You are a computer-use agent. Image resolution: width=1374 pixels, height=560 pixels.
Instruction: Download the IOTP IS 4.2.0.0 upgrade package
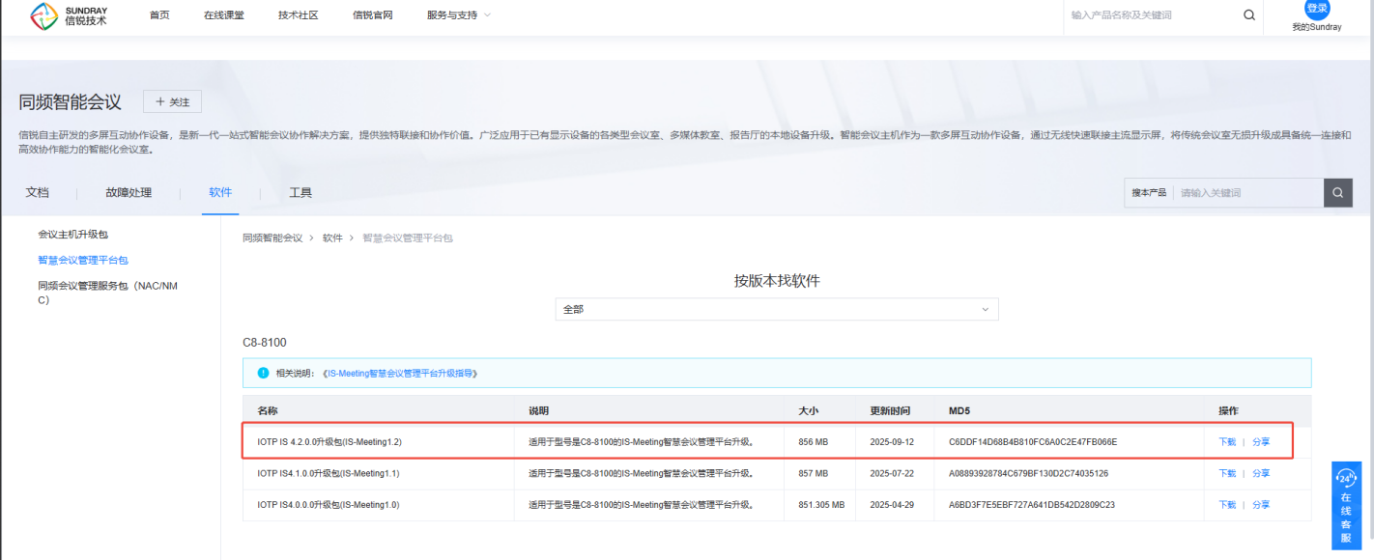click(x=1227, y=442)
